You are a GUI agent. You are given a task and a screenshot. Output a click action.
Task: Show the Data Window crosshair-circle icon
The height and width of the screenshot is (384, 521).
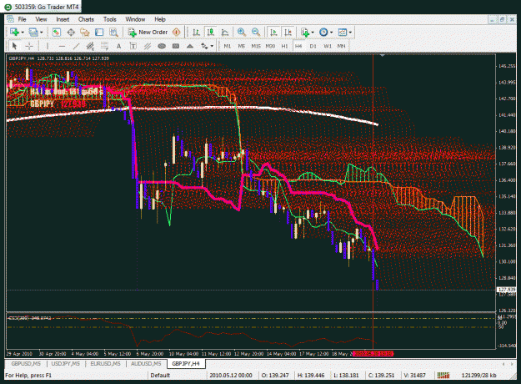(x=71, y=33)
